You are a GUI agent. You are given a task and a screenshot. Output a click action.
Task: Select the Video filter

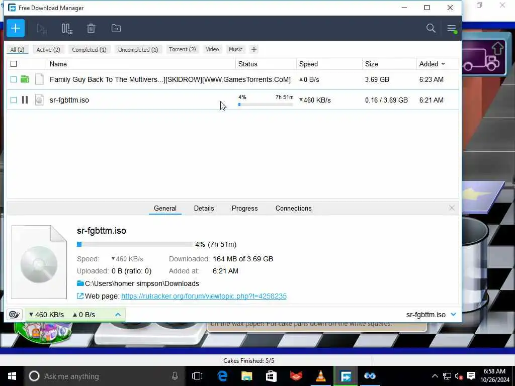[x=212, y=49]
